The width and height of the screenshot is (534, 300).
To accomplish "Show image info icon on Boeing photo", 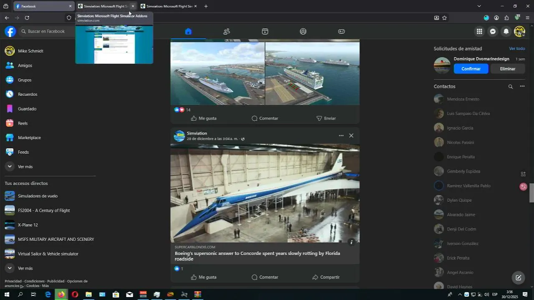I will 351,242.
